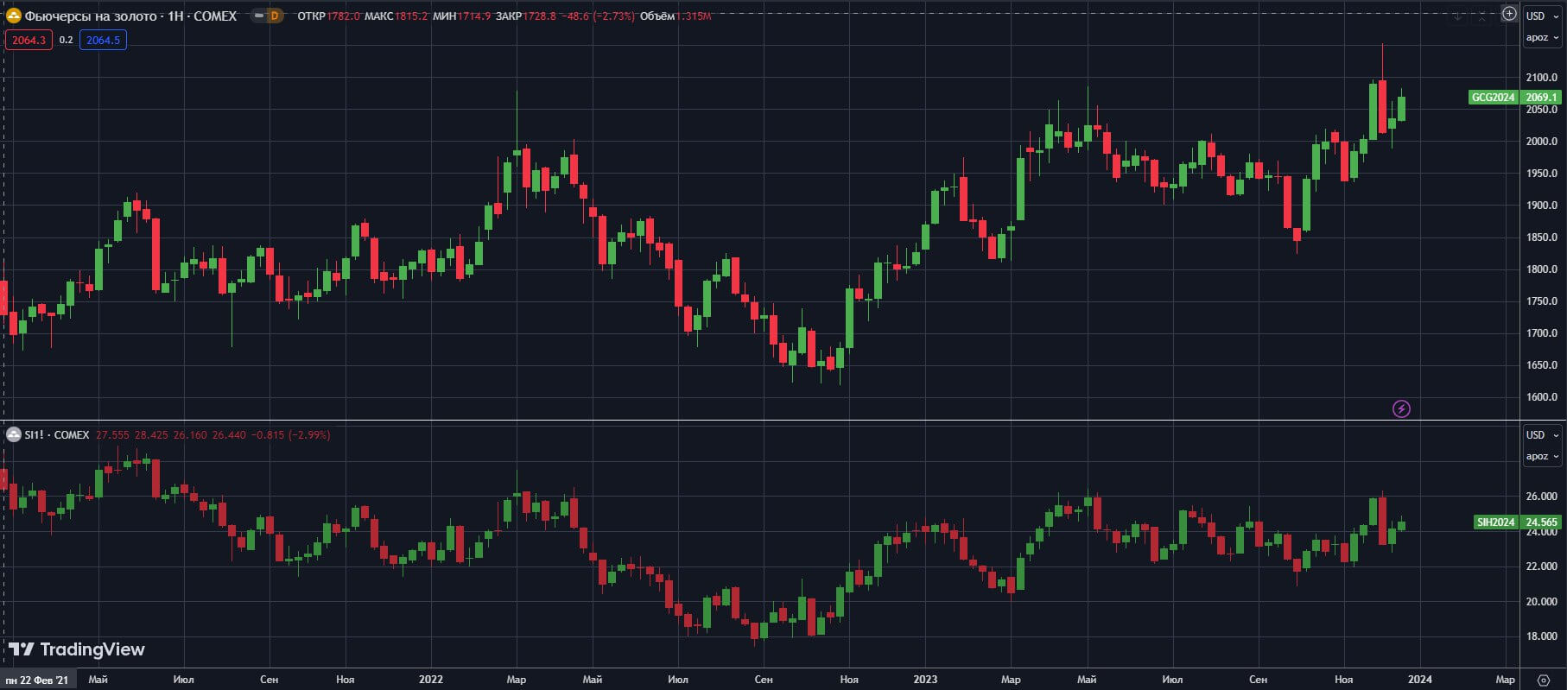Image resolution: width=1567 pixels, height=690 pixels.
Task: Click the 2100.0 level on the gold price scale
Action: 1542,78
